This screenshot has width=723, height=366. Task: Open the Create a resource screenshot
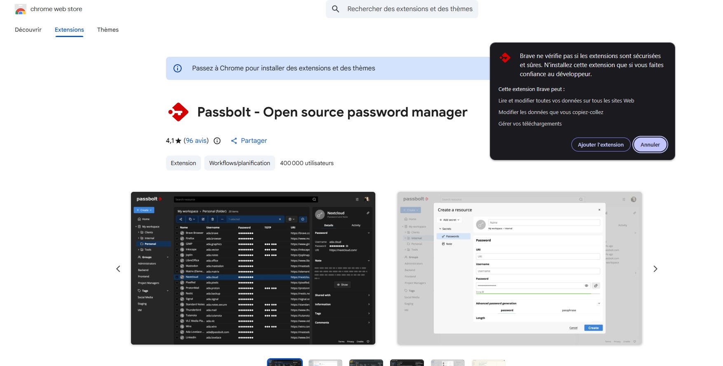pyautogui.click(x=519, y=268)
